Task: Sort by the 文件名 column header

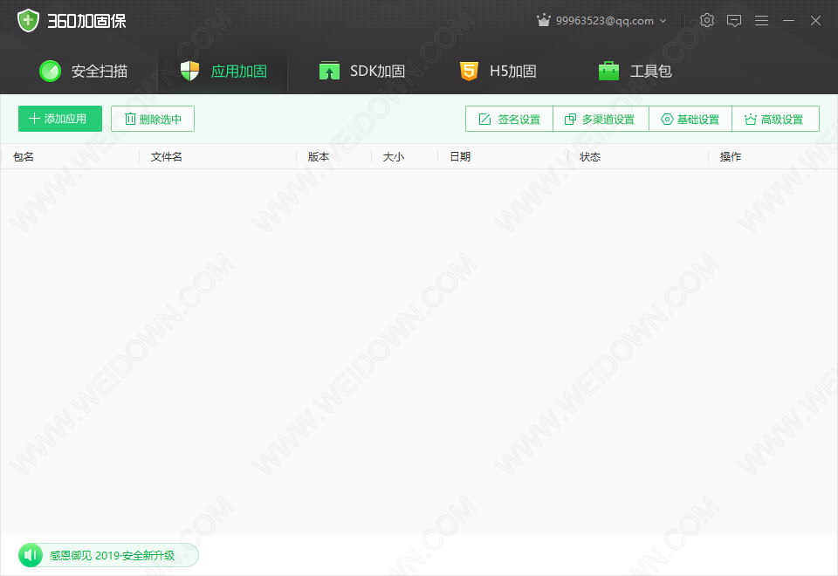Action: point(166,156)
